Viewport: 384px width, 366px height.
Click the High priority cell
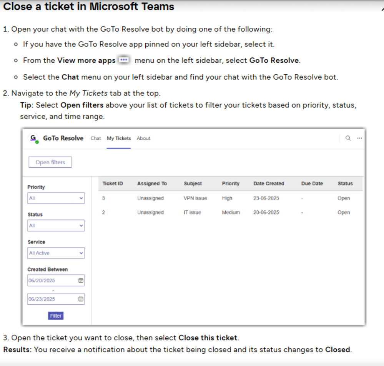pyautogui.click(x=227, y=198)
